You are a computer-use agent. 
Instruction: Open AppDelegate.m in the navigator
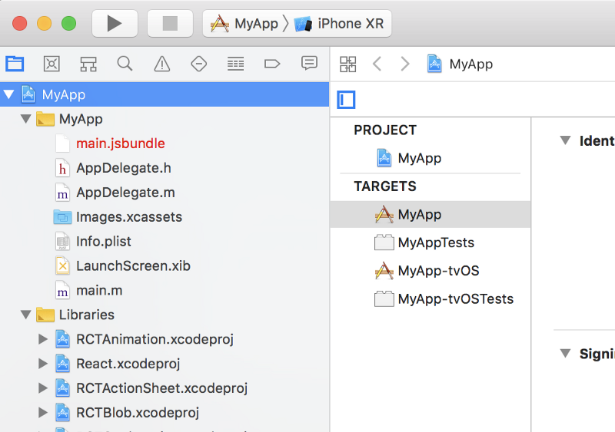(125, 193)
